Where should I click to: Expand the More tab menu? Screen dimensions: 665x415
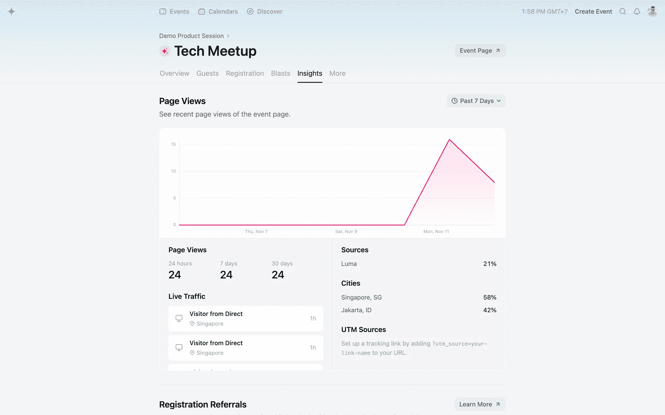(337, 73)
